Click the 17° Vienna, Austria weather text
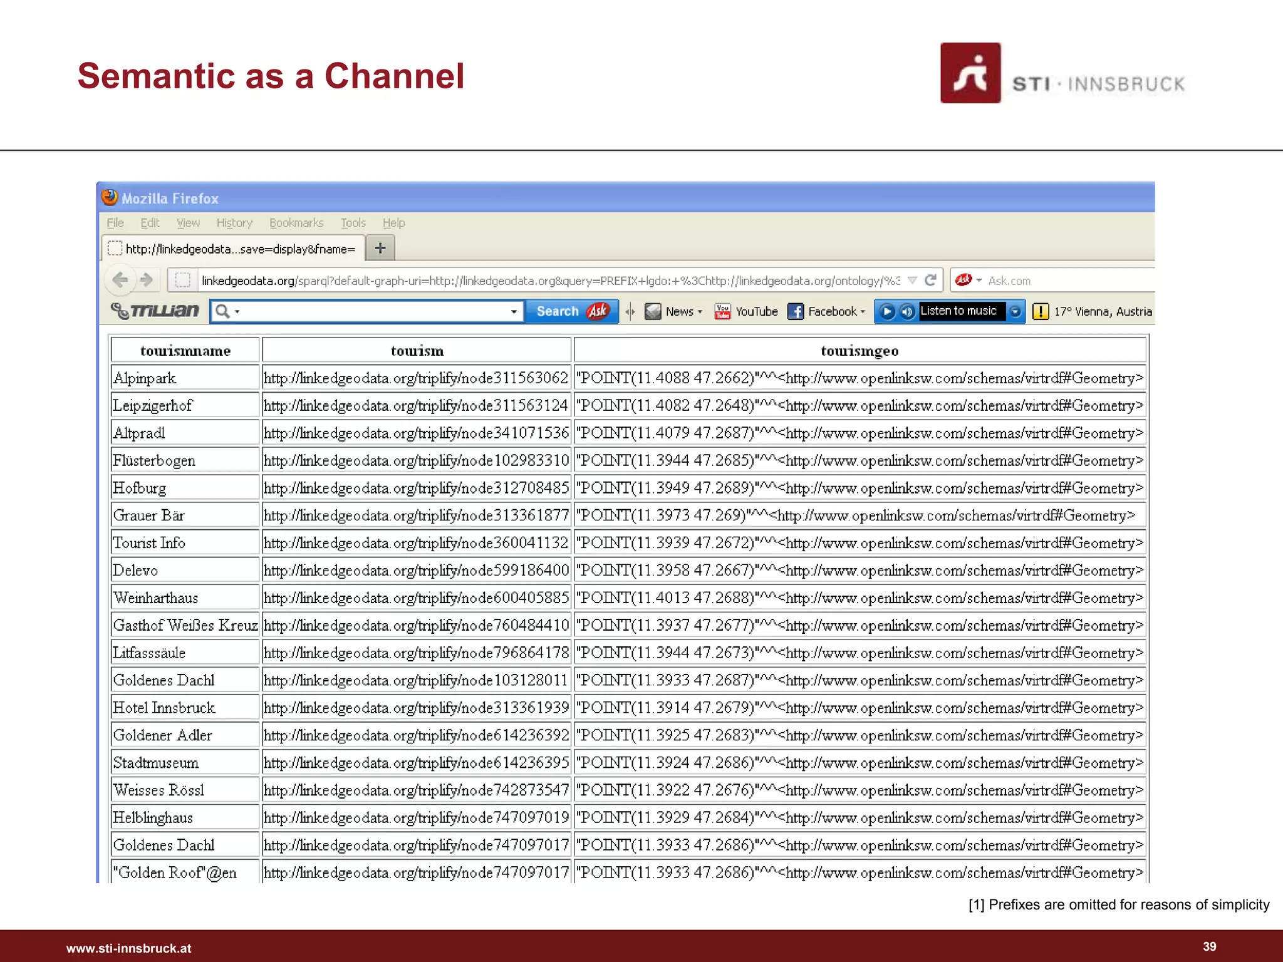Image resolution: width=1283 pixels, height=962 pixels. click(x=1103, y=311)
